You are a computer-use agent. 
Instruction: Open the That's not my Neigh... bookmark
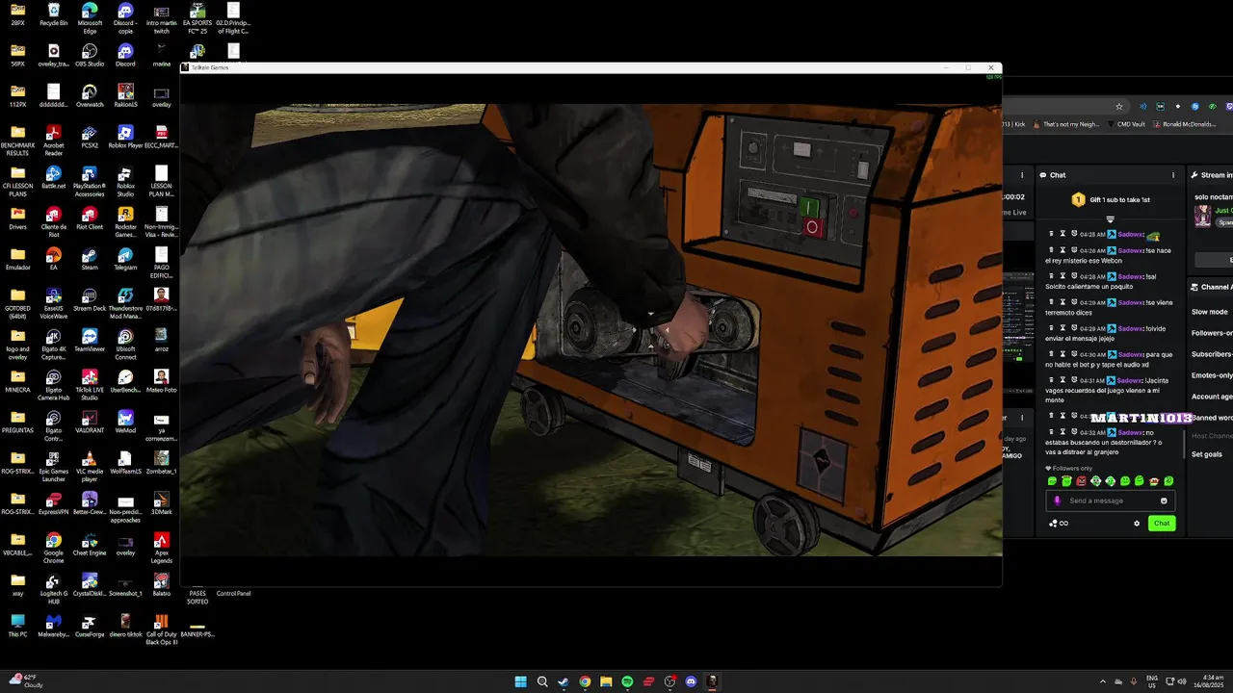(1068, 124)
